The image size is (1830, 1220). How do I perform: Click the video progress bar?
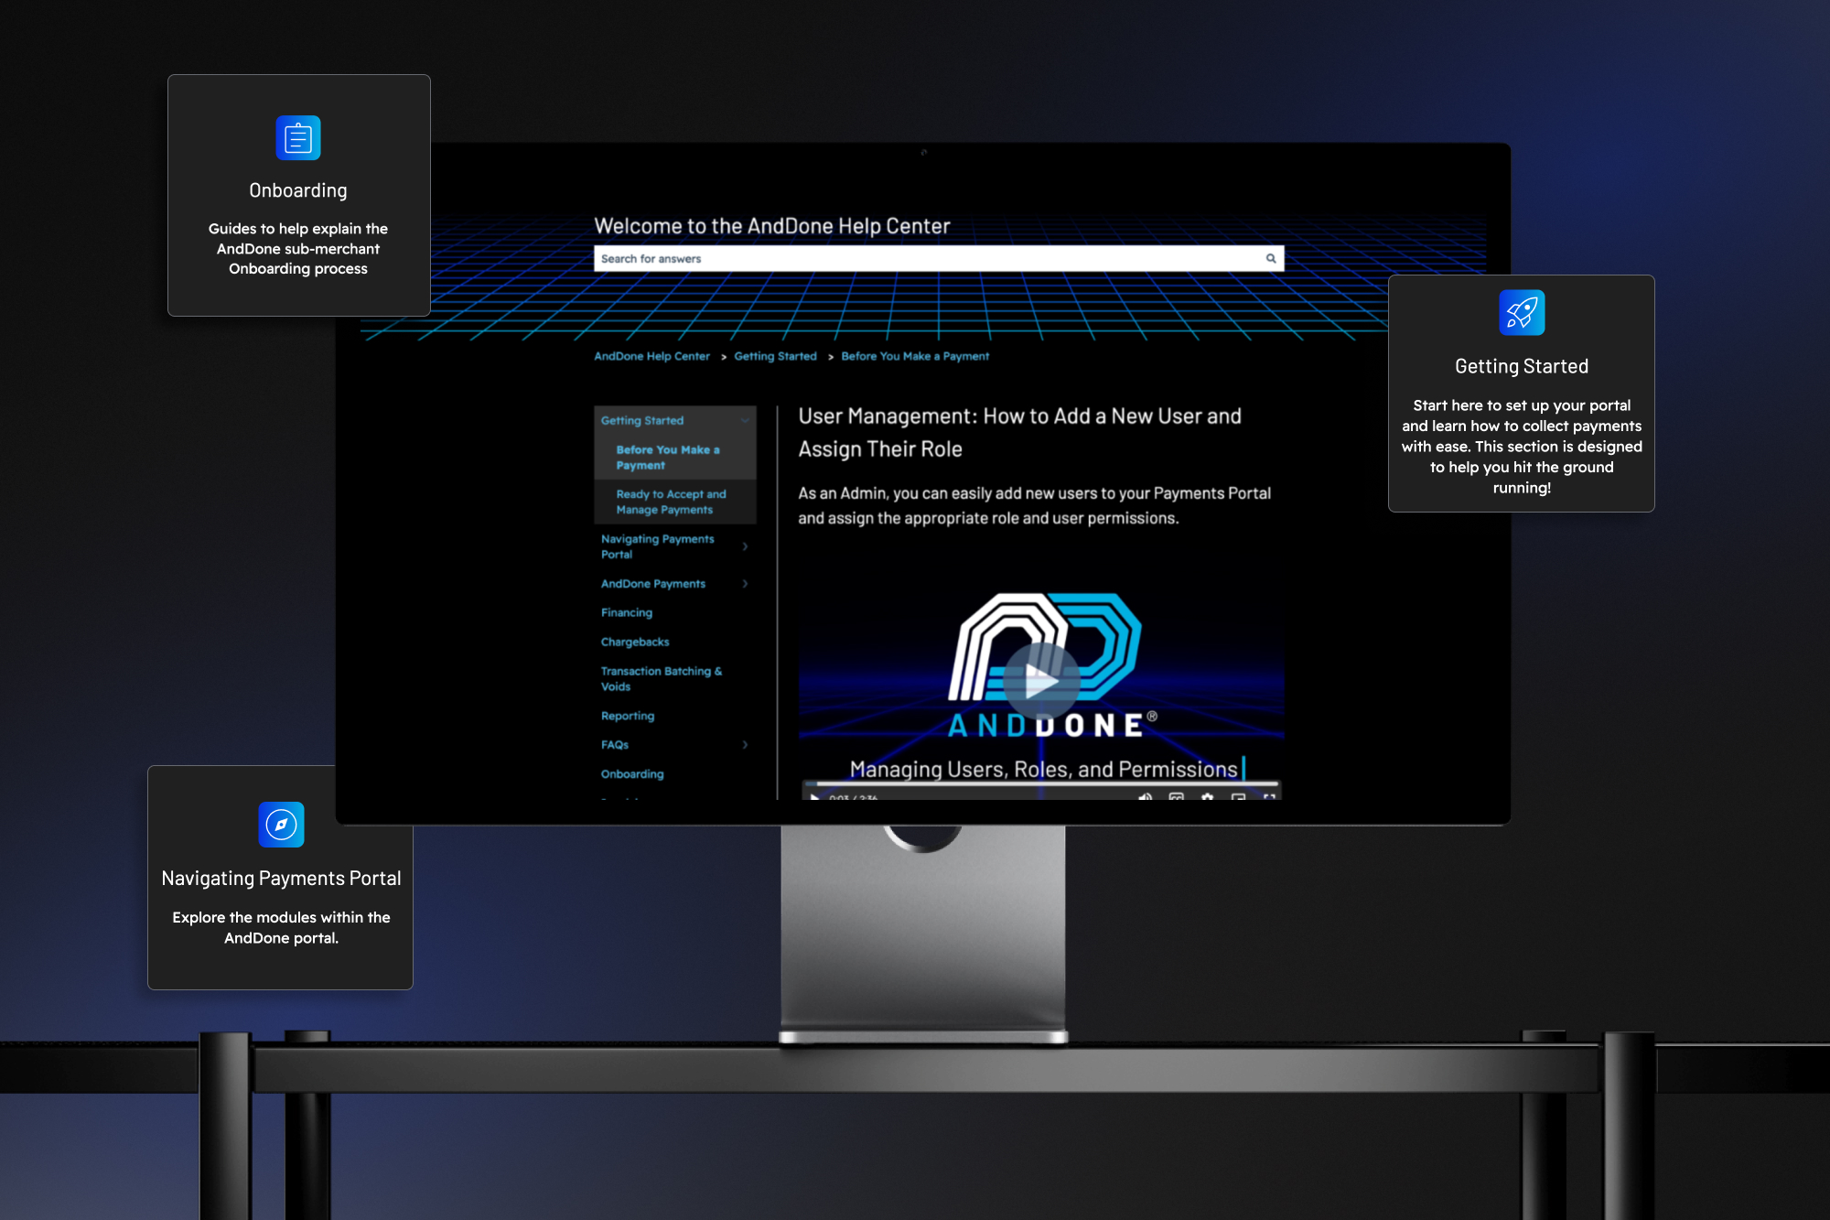[1041, 784]
